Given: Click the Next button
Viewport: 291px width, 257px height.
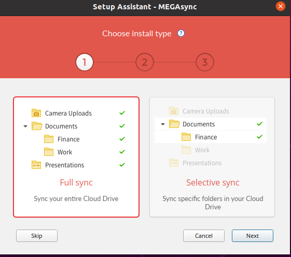Looking at the screenshot, I should 253,236.
